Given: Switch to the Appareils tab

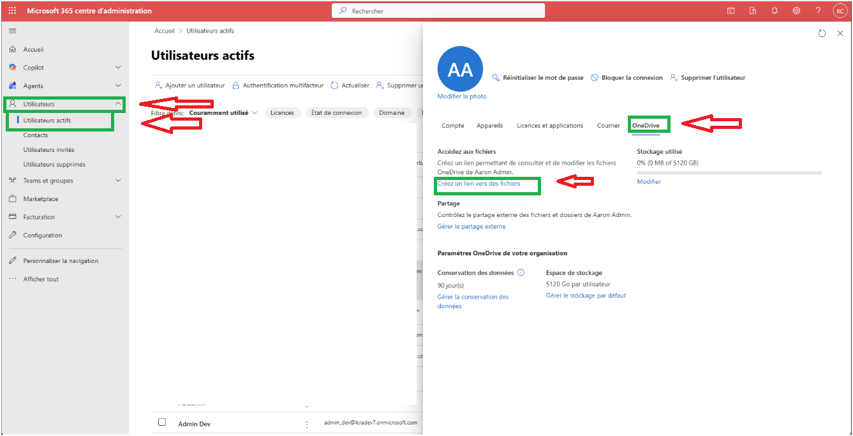Looking at the screenshot, I should coord(489,126).
